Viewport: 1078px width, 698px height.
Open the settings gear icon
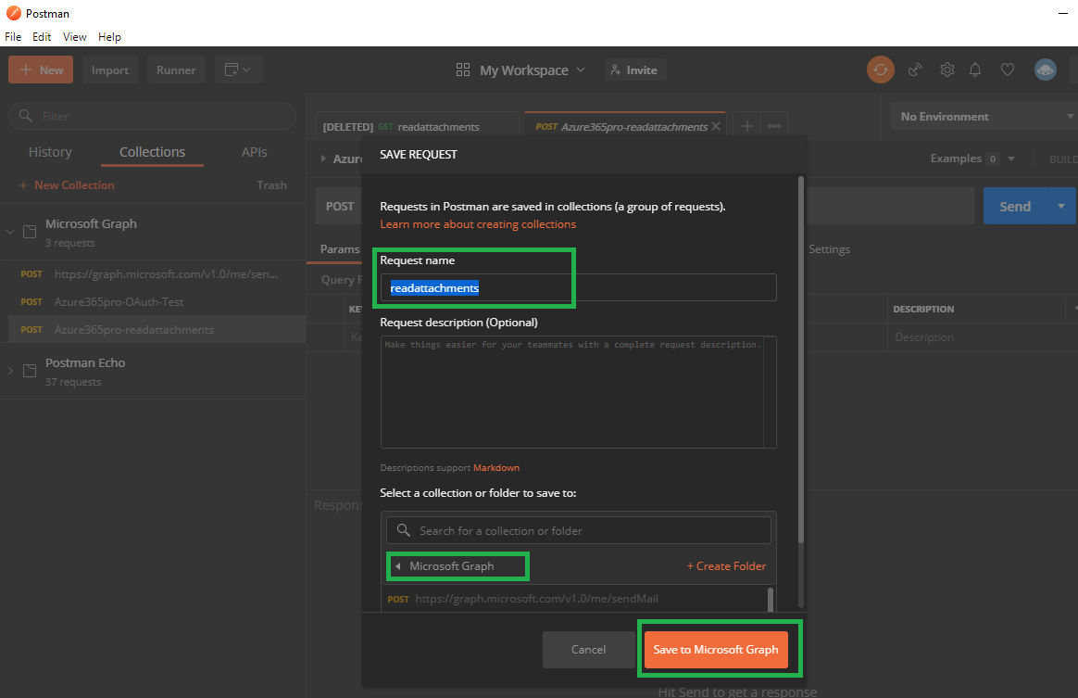(x=947, y=70)
